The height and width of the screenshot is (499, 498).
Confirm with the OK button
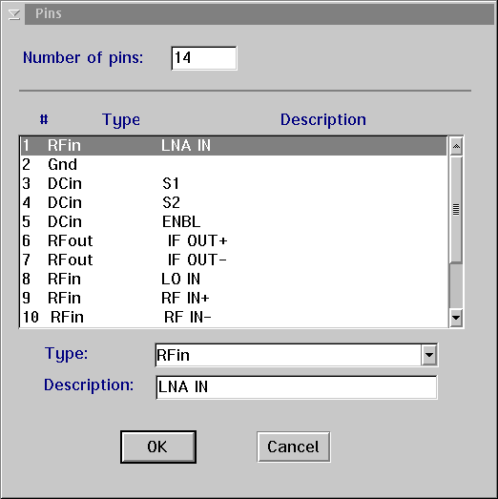coord(158,447)
